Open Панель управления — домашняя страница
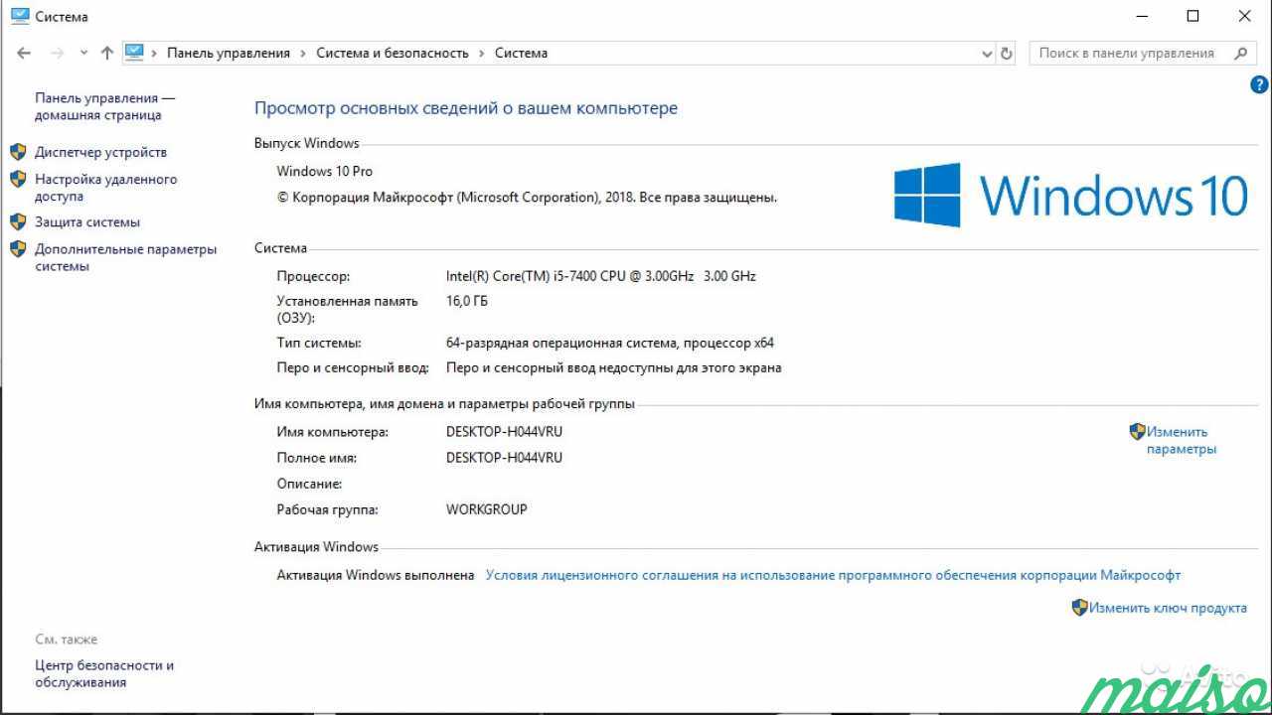1272x715 pixels. click(x=104, y=106)
